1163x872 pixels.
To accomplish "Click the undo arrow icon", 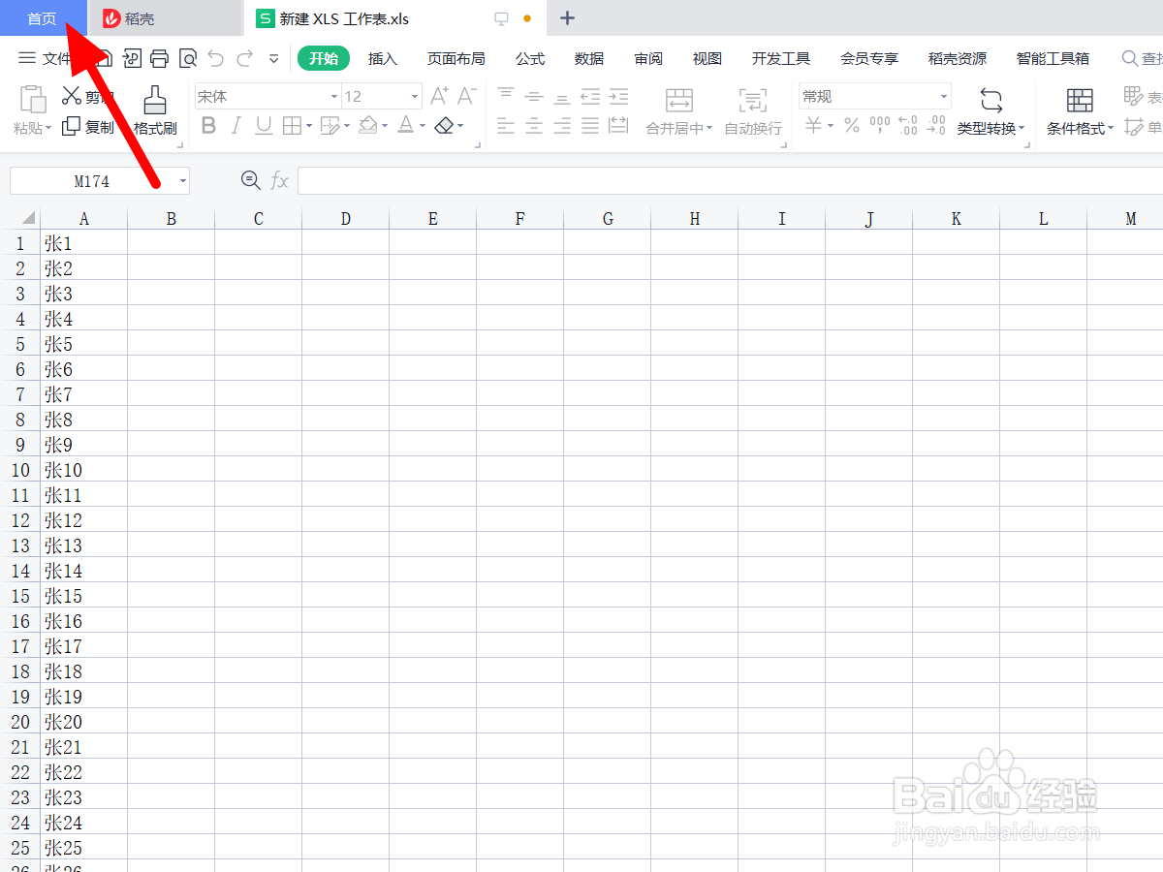I will 215,58.
